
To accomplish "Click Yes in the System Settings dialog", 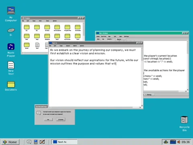I will (x=48, y=119).
